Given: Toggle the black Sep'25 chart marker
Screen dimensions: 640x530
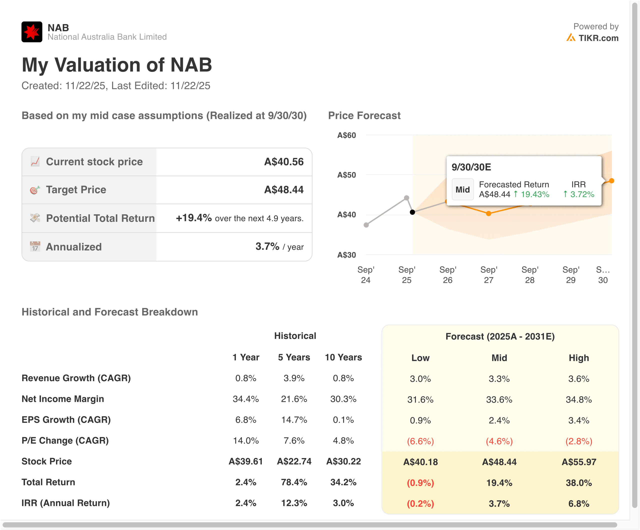Looking at the screenshot, I should [412, 212].
